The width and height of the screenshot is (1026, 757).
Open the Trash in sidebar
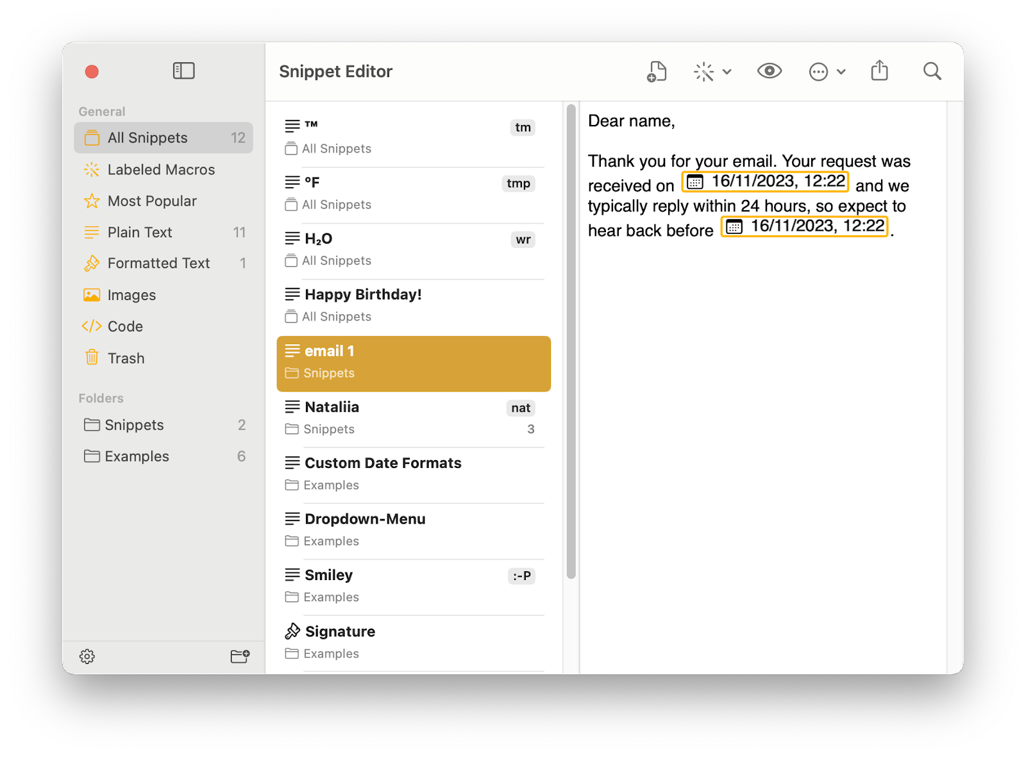click(164, 358)
